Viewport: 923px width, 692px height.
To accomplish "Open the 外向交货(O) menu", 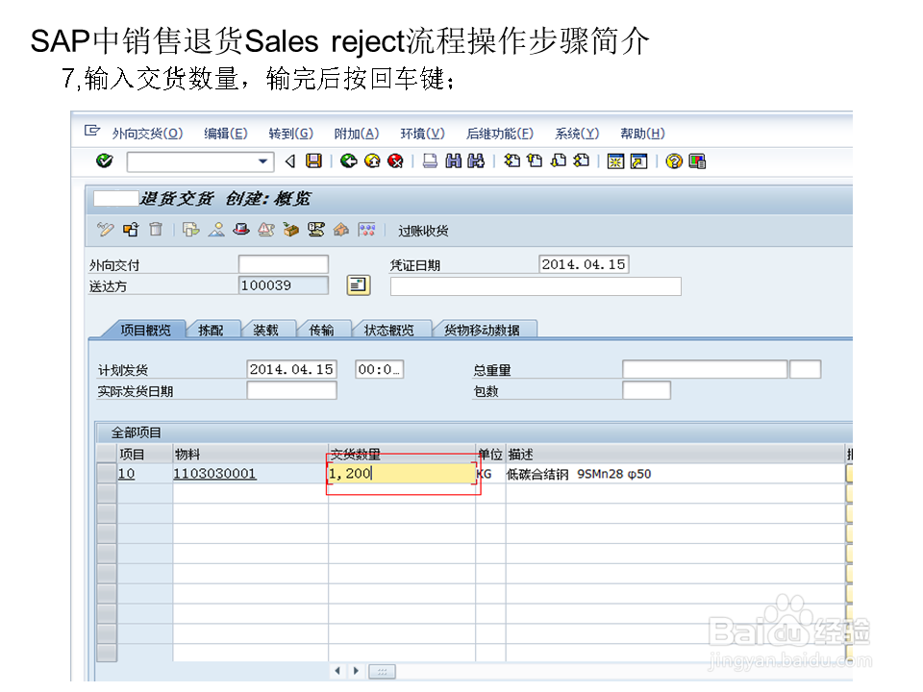I will [x=147, y=134].
